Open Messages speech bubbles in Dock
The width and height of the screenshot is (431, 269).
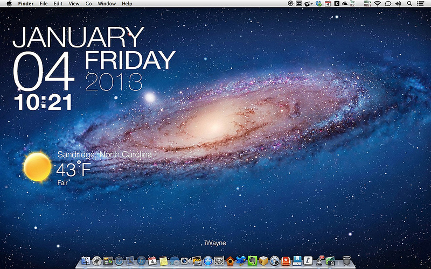click(175, 261)
